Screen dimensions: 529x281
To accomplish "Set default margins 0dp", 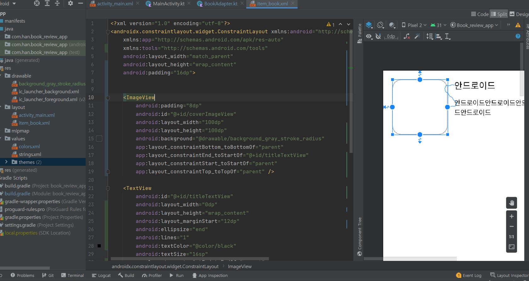I will pyautogui.click(x=391, y=36).
